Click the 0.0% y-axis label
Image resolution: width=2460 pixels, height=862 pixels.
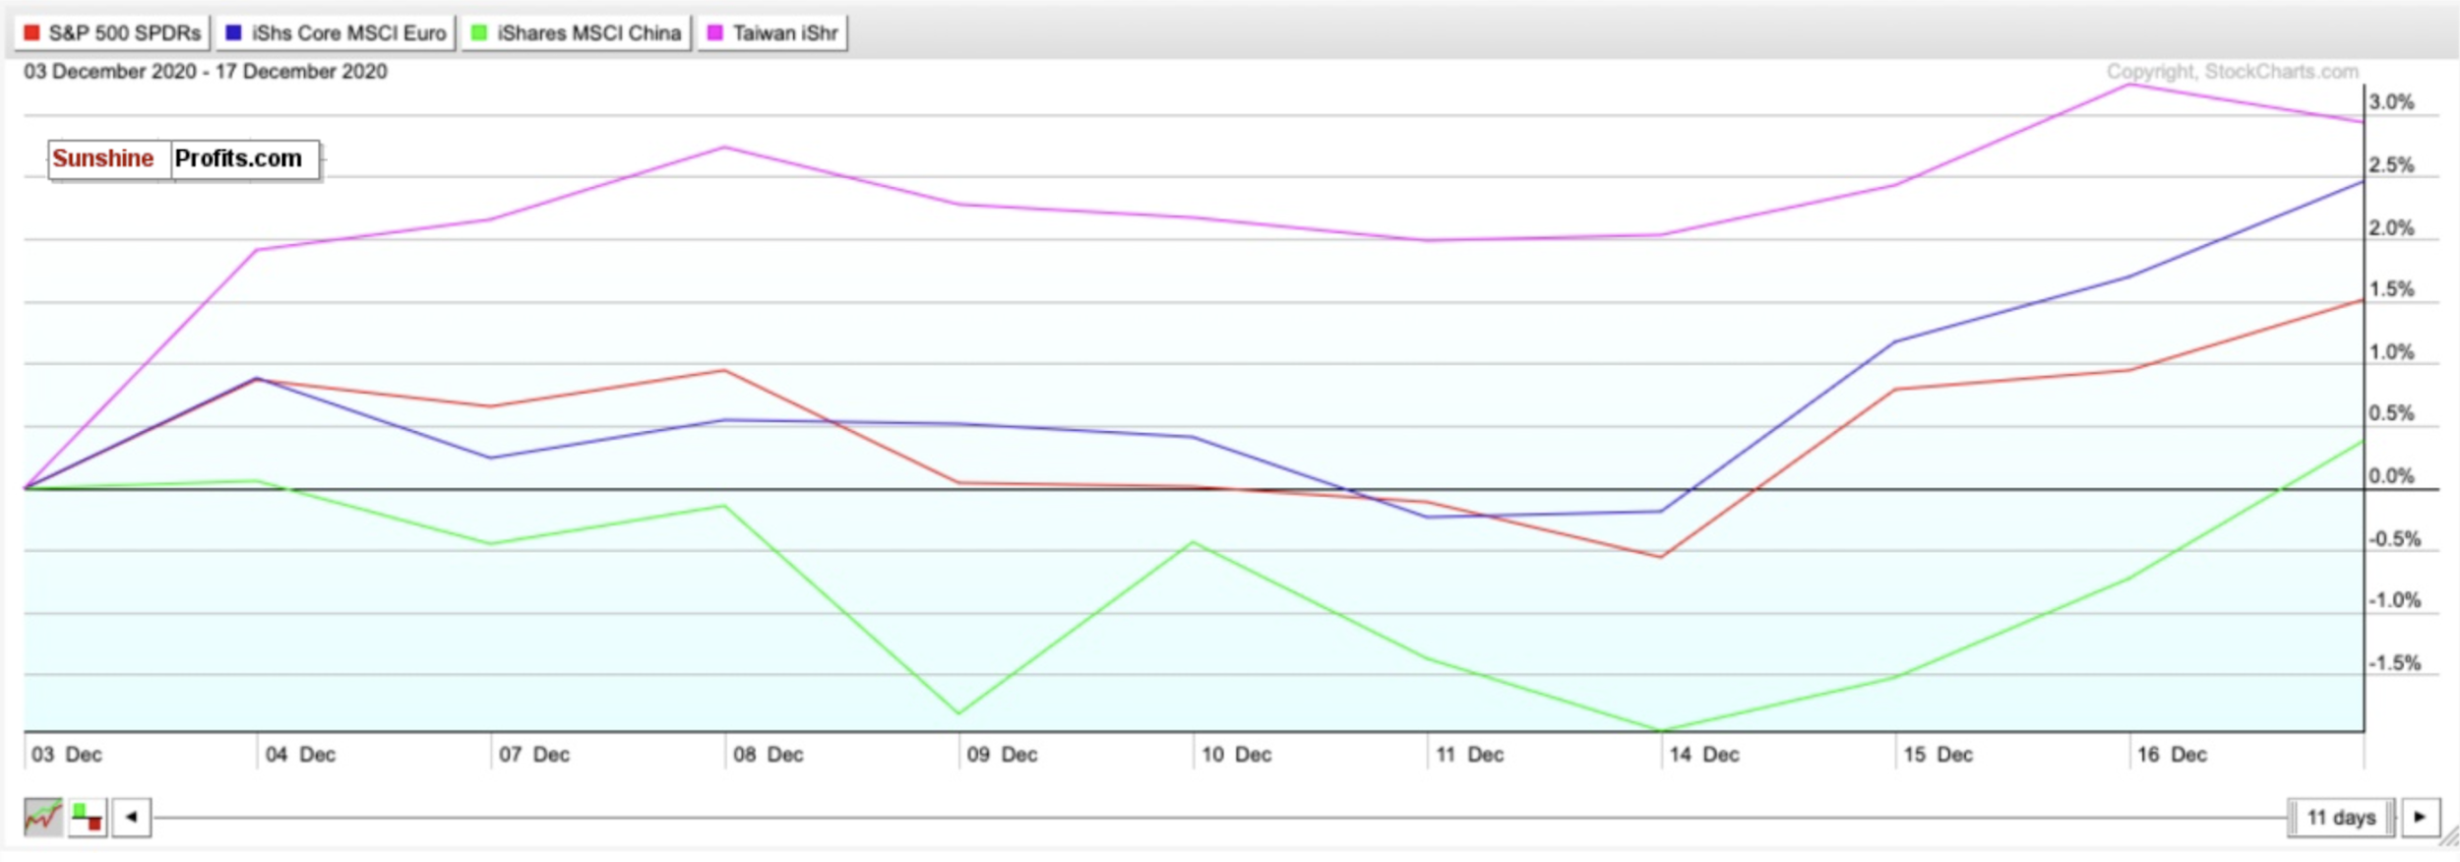click(2391, 476)
